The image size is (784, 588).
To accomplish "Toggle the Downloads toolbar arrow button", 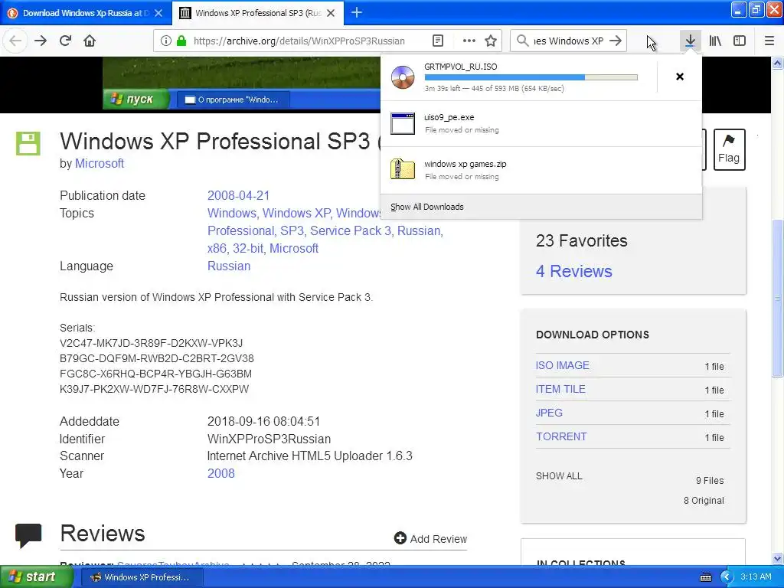I will (x=690, y=41).
